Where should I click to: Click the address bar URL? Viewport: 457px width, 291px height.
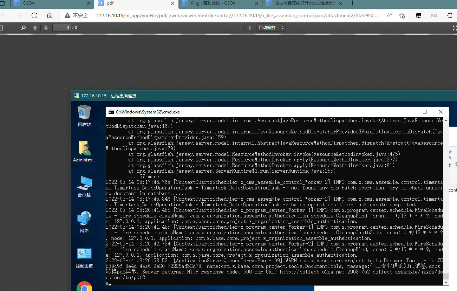point(237,15)
